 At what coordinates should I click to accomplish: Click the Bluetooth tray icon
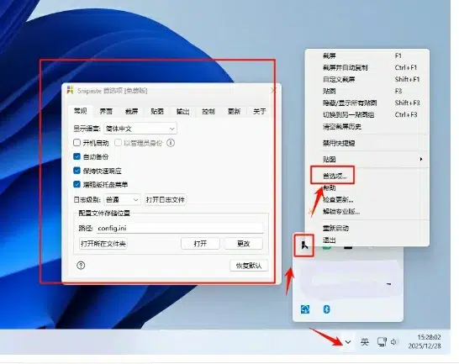pyautogui.click(x=327, y=309)
